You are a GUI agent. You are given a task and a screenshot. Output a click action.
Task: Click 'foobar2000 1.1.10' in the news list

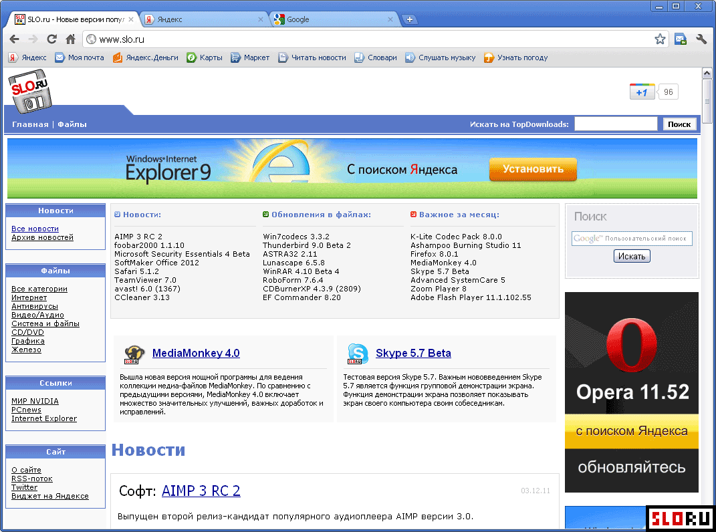[x=149, y=245]
